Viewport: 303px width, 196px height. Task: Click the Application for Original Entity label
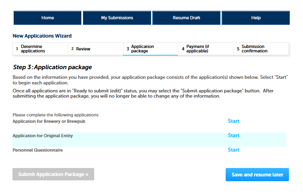pos(43,136)
